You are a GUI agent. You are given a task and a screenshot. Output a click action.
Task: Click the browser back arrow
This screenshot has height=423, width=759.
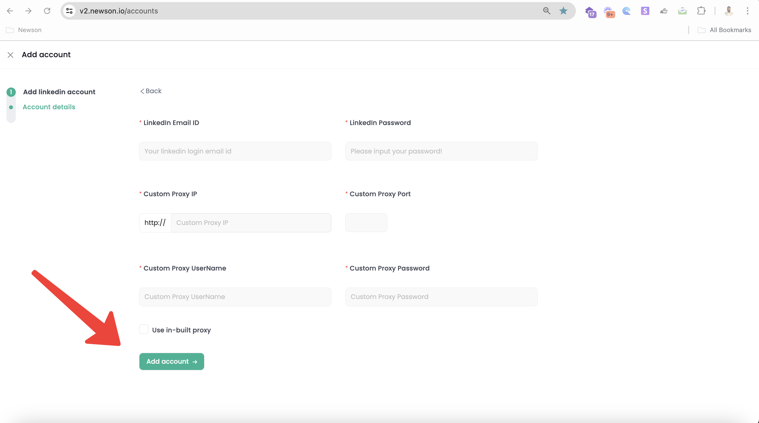click(x=10, y=11)
